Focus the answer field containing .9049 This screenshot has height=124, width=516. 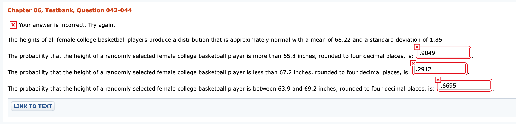pyautogui.click(x=444, y=53)
